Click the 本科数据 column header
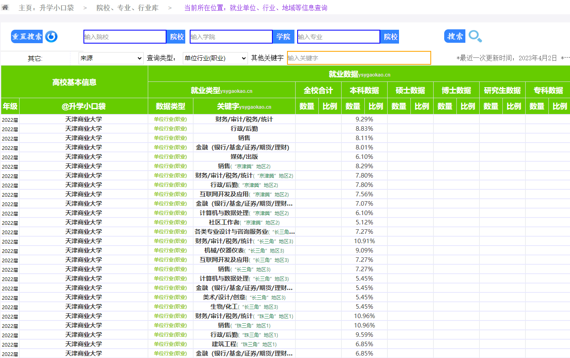 point(364,90)
